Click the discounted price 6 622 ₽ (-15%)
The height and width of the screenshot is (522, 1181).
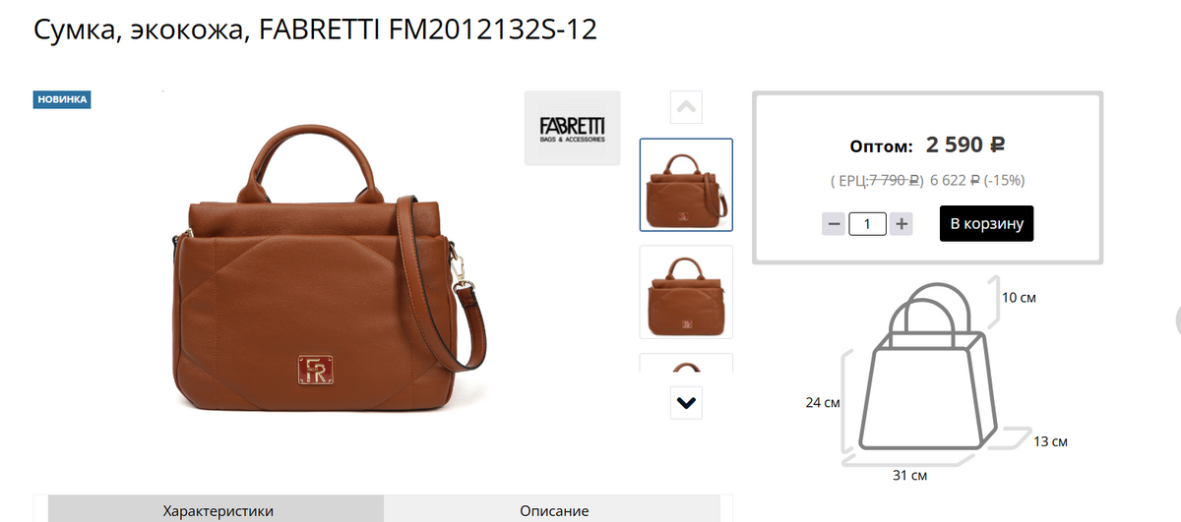coord(979,180)
